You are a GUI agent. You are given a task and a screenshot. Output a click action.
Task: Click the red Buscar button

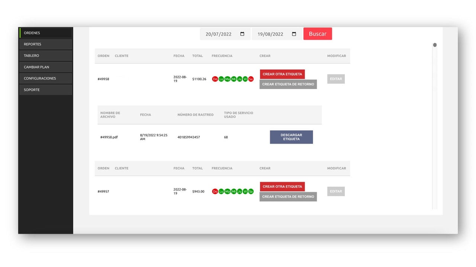tap(318, 34)
